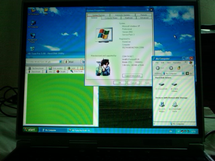The height and width of the screenshot is (161, 215).
Task: Select the 3.5 Floppy A drive icon
Action: tap(162, 104)
